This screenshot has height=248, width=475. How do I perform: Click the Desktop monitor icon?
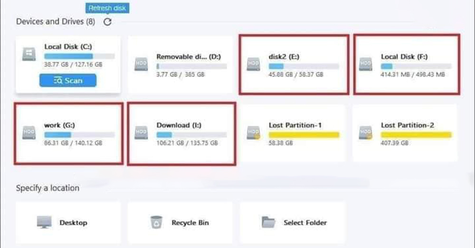tap(45, 222)
